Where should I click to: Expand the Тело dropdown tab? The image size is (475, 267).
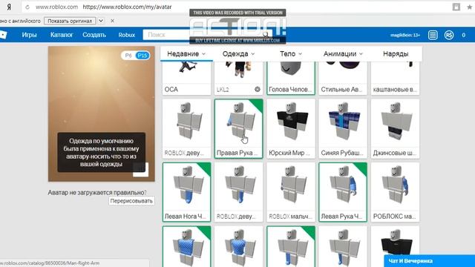[290, 54]
